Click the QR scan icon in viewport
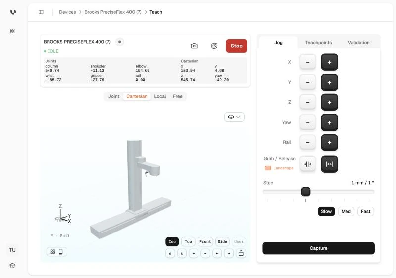 click(x=53, y=252)
